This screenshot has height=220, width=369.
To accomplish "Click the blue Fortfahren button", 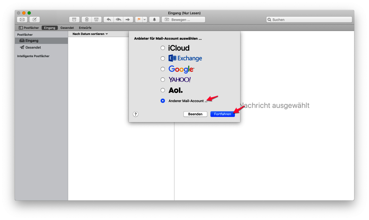I will (223, 114).
